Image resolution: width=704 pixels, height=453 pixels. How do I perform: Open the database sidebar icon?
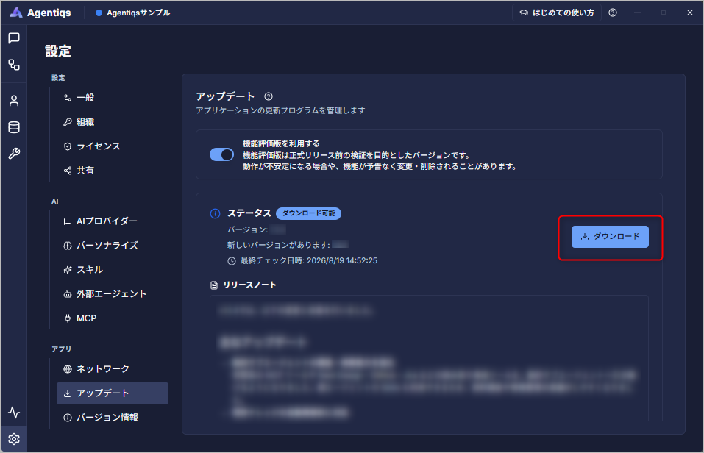pos(14,127)
